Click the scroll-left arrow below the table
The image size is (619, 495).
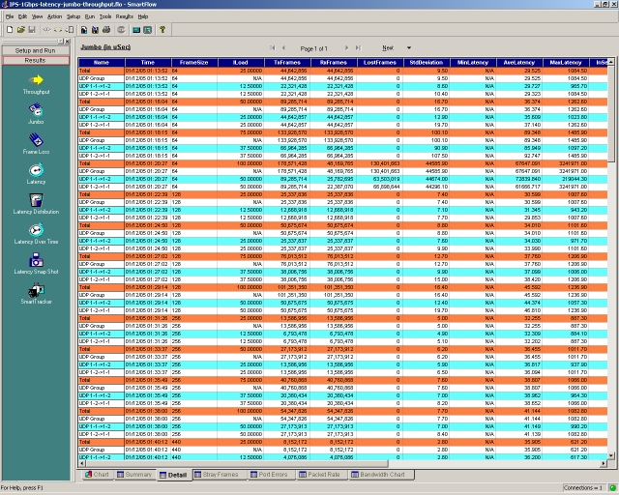[x=81, y=464]
